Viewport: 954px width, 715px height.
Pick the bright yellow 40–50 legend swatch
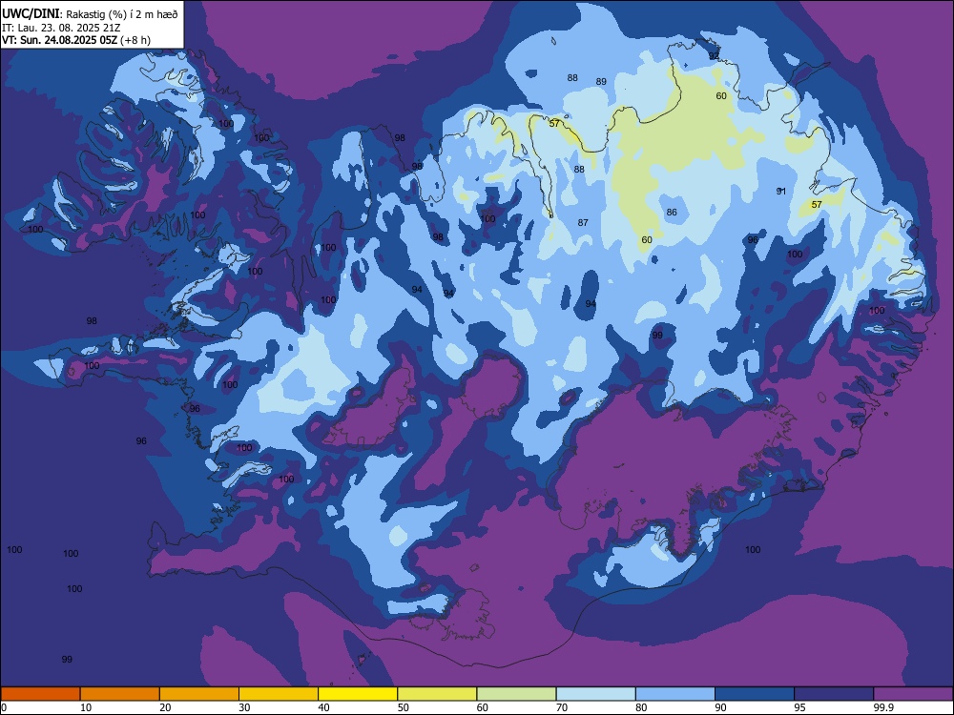358,694
